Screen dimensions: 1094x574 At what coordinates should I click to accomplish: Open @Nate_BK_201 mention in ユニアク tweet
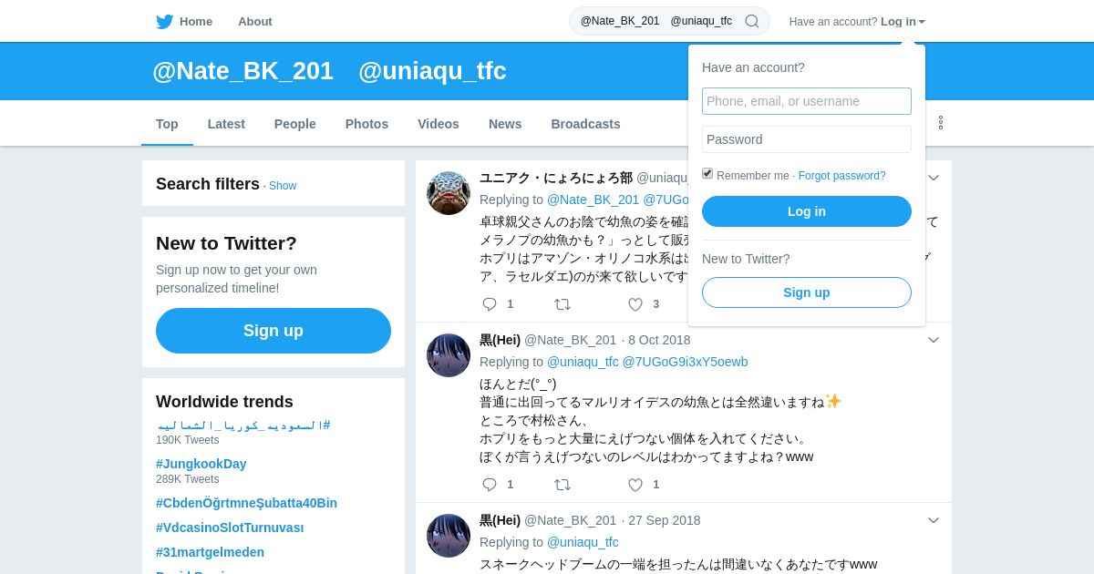click(x=593, y=200)
